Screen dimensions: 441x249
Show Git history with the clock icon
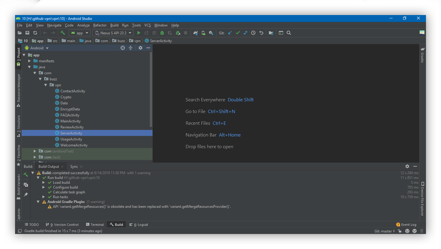point(253,33)
